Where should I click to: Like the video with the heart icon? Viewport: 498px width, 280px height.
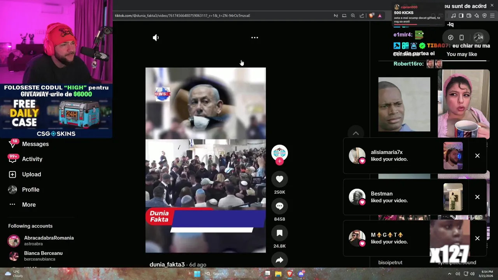pyautogui.click(x=279, y=179)
